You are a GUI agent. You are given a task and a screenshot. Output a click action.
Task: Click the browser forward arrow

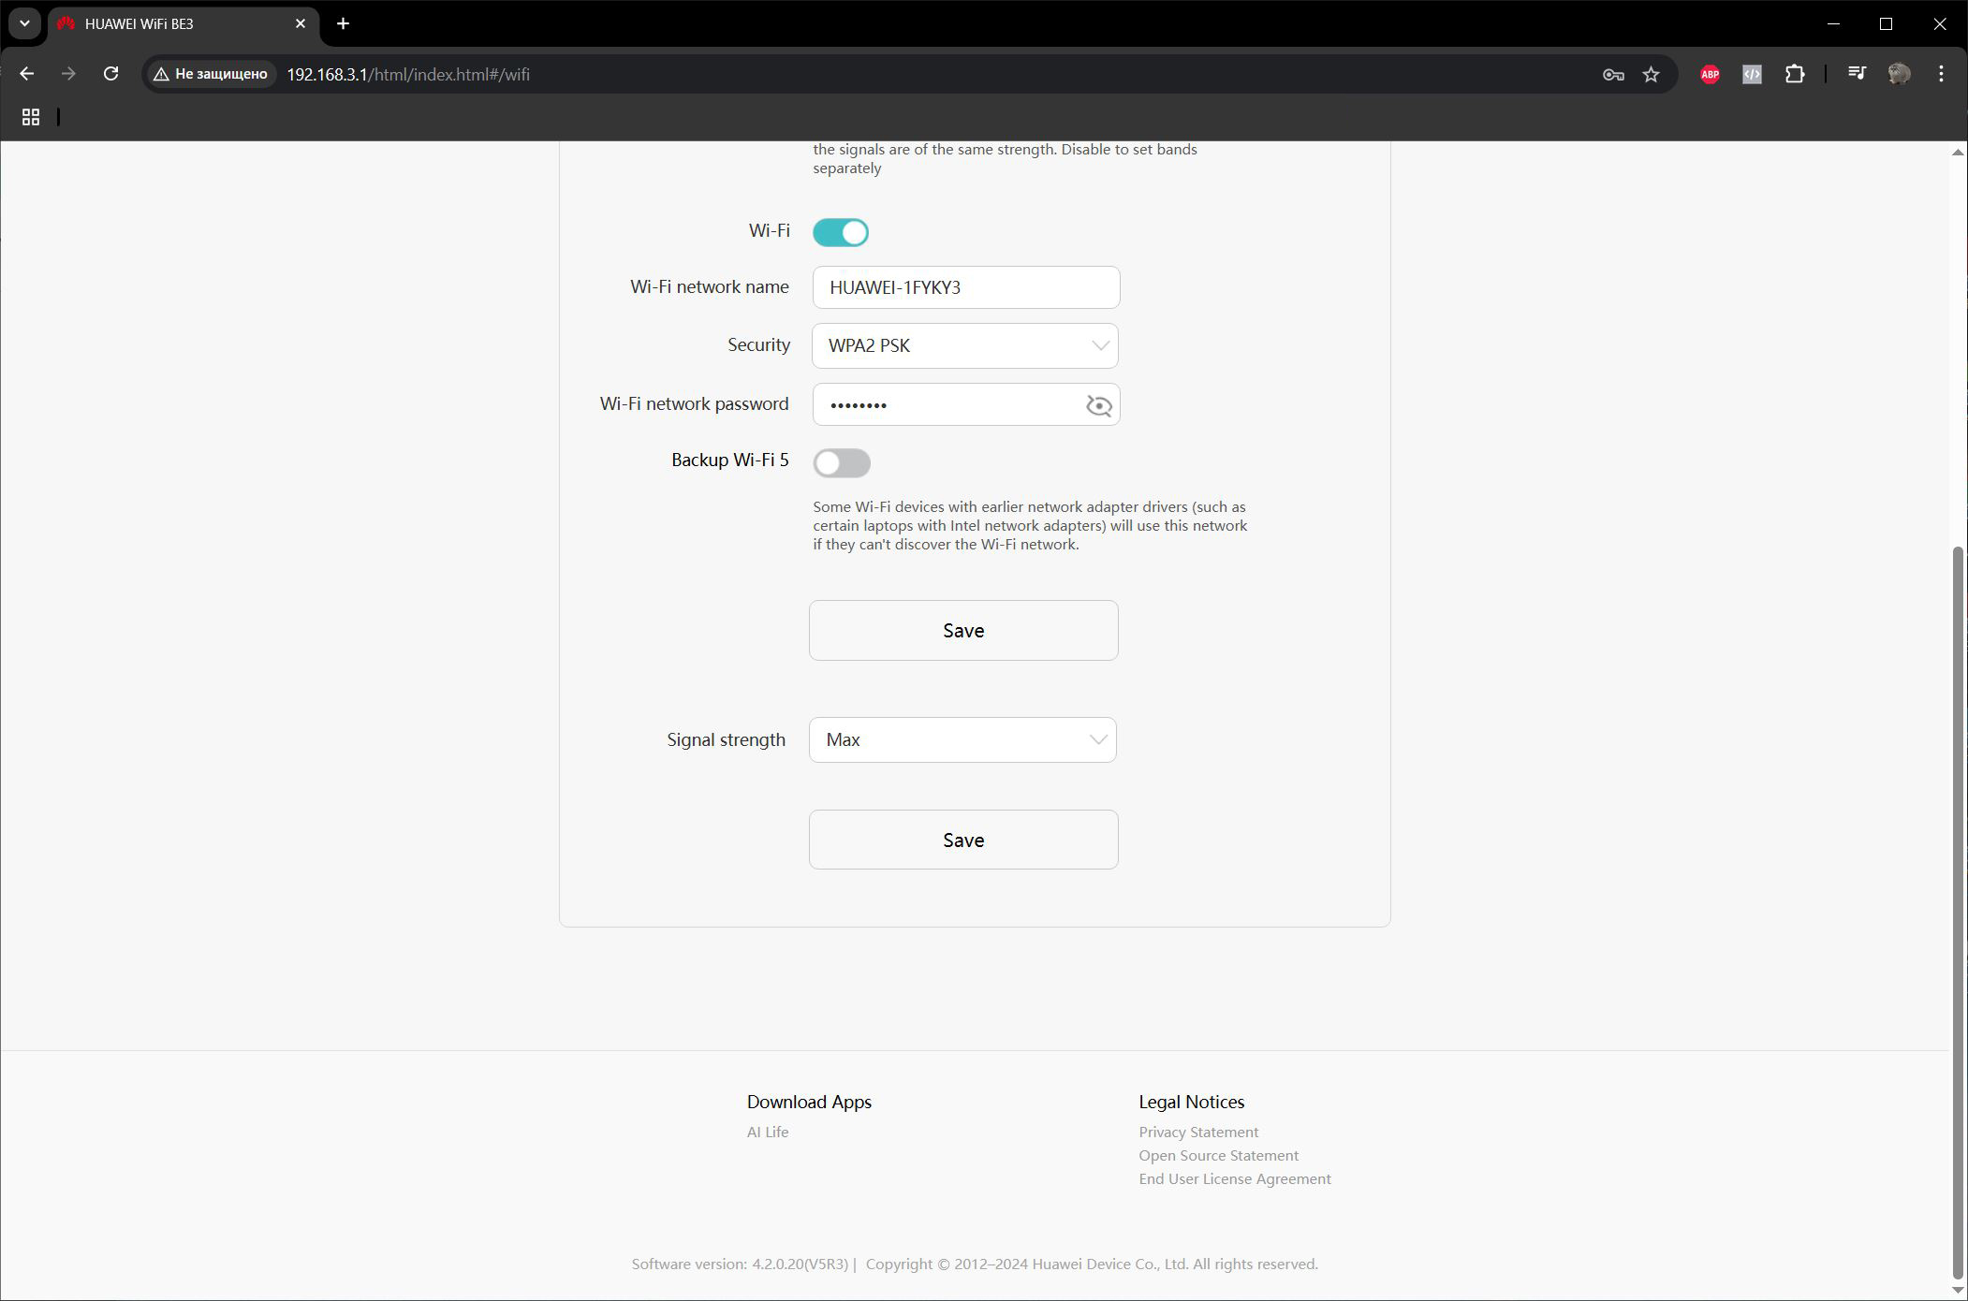tap(68, 74)
